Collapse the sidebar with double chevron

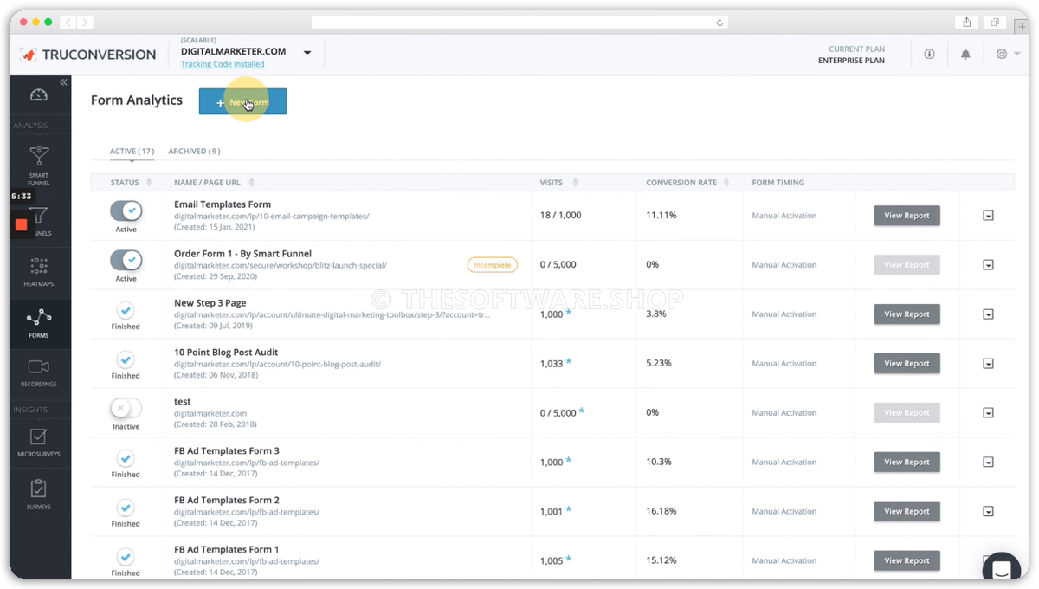click(63, 82)
